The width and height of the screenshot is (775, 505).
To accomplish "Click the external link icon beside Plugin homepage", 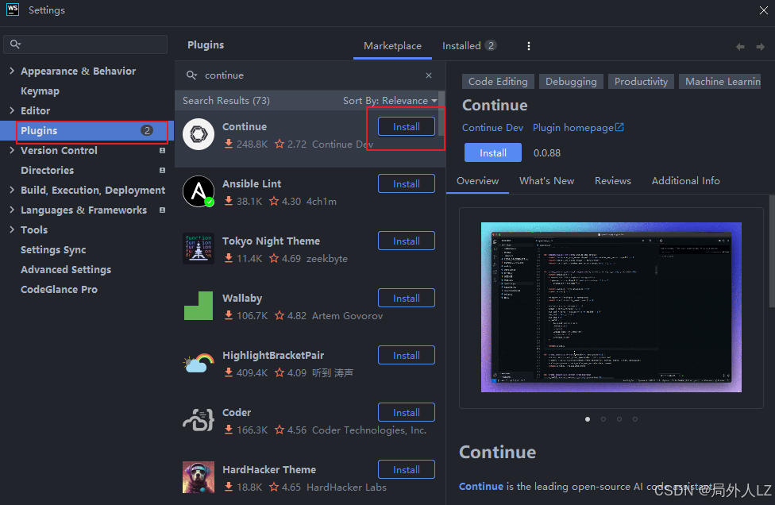I will click(619, 128).
